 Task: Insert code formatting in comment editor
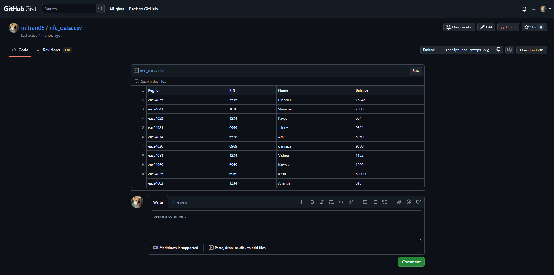coord(341,202)
